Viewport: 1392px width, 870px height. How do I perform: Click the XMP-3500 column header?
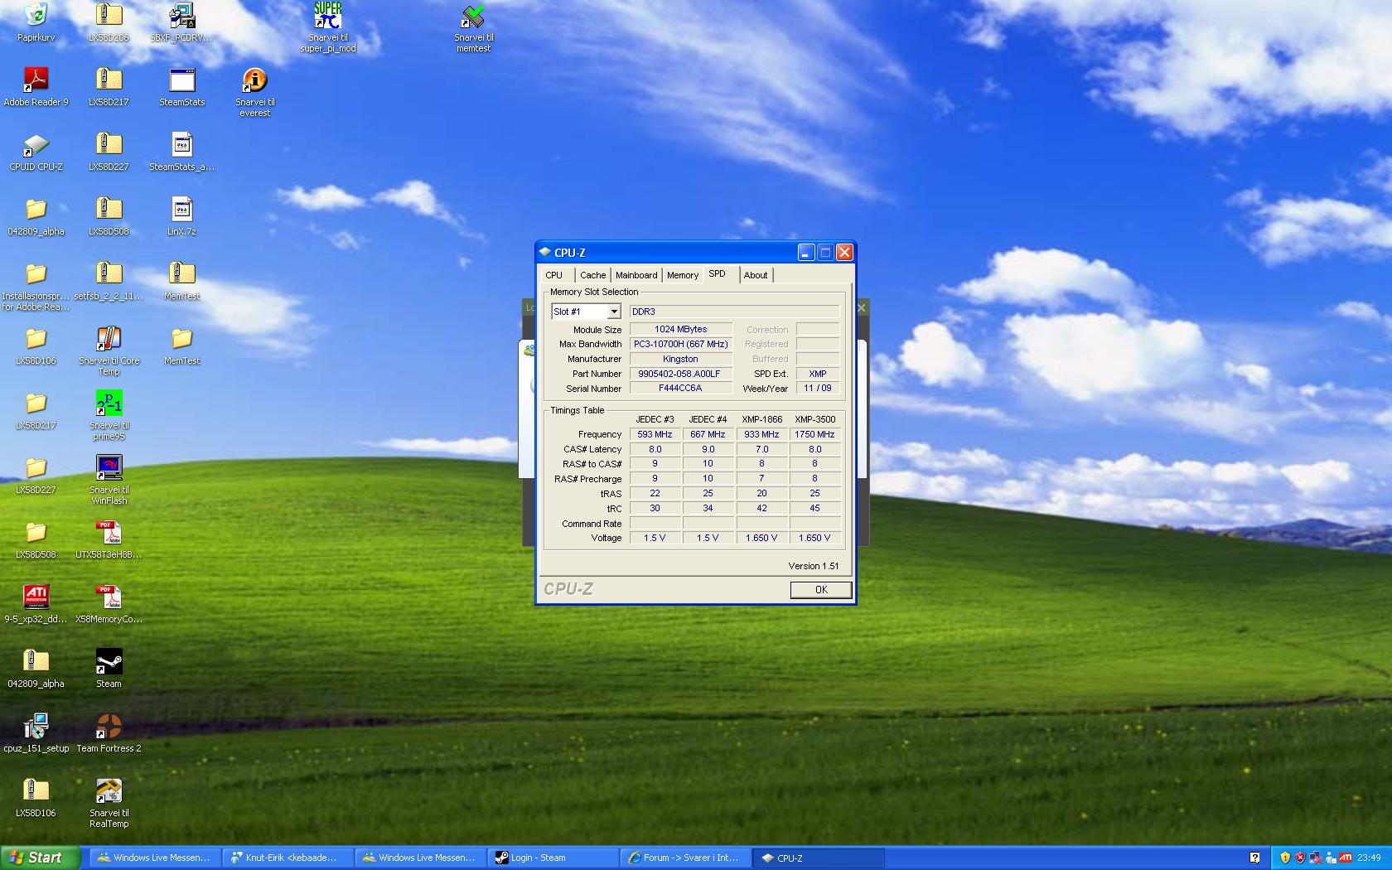click(815, 419)
